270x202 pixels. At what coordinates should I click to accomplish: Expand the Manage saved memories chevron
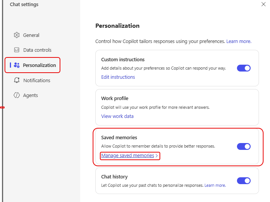click(156, 156)
